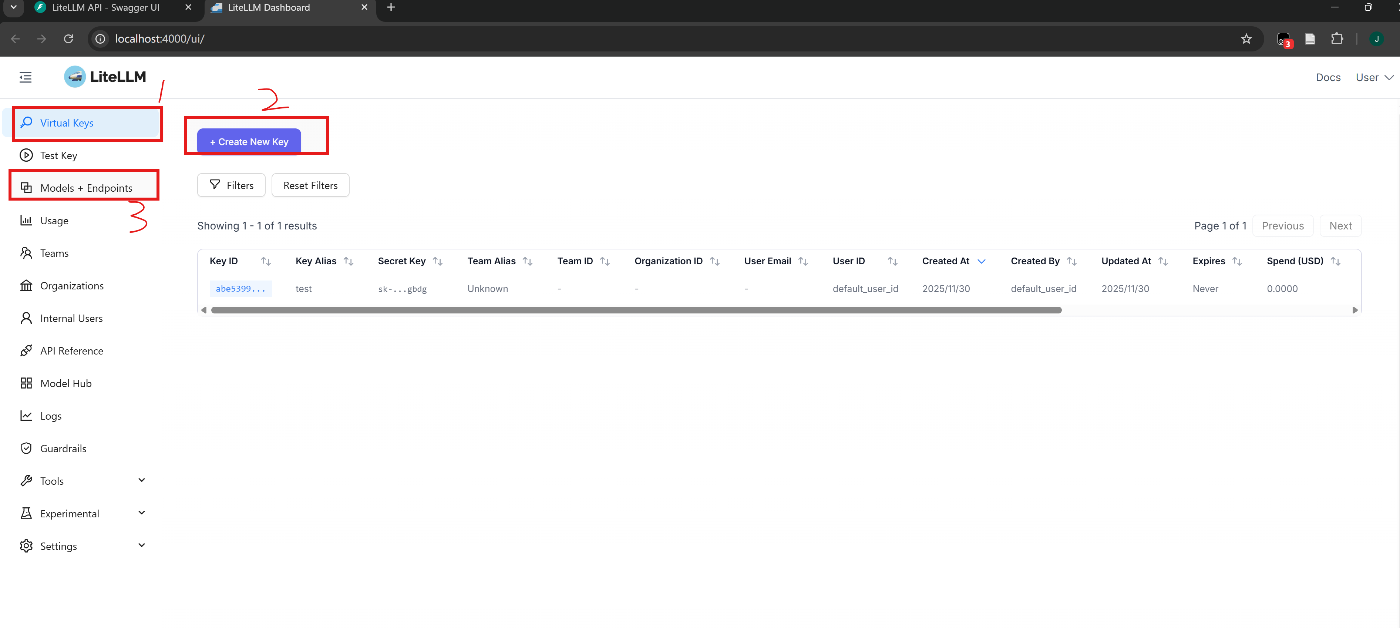Sort the table by Key ID
The height and width of the screenshot is (628, 1400).
pyautogui.click(x=266, y=261)
